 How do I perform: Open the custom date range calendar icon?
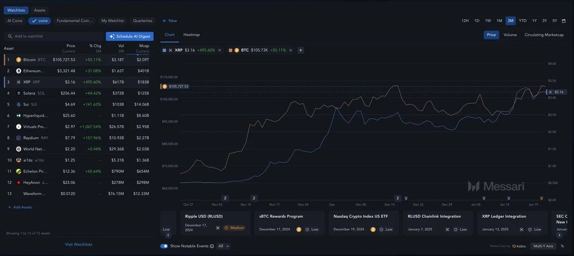tap(563, 21)
